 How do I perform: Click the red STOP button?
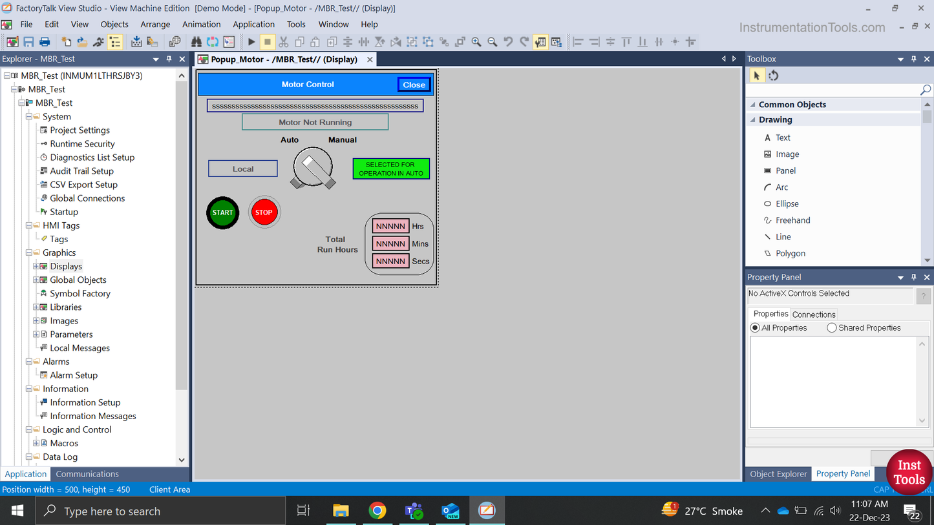click(x=264, y=212)
